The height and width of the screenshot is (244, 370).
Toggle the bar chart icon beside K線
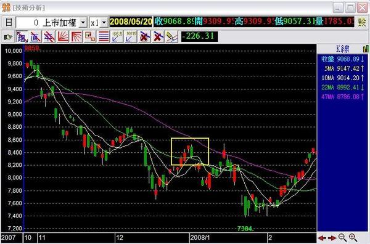(x=366, y=49)
